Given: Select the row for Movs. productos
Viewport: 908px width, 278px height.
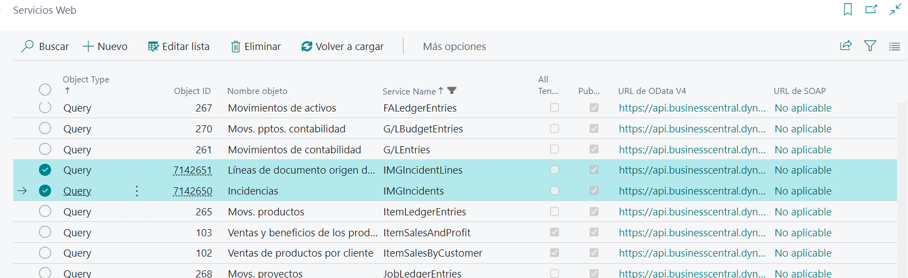Looking at the screenshot, I should click(x=45, y=212).
